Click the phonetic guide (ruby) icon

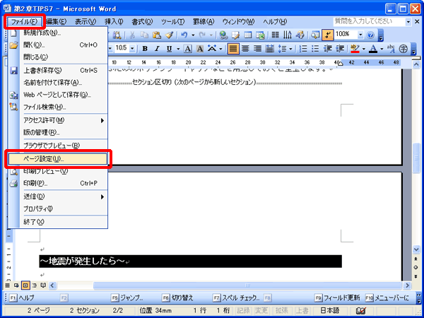(391, 49)
